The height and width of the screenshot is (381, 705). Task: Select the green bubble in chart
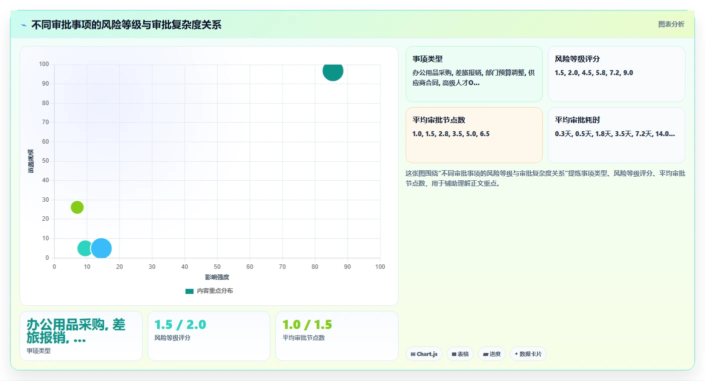pyautogui.click(x=77, y=207)
